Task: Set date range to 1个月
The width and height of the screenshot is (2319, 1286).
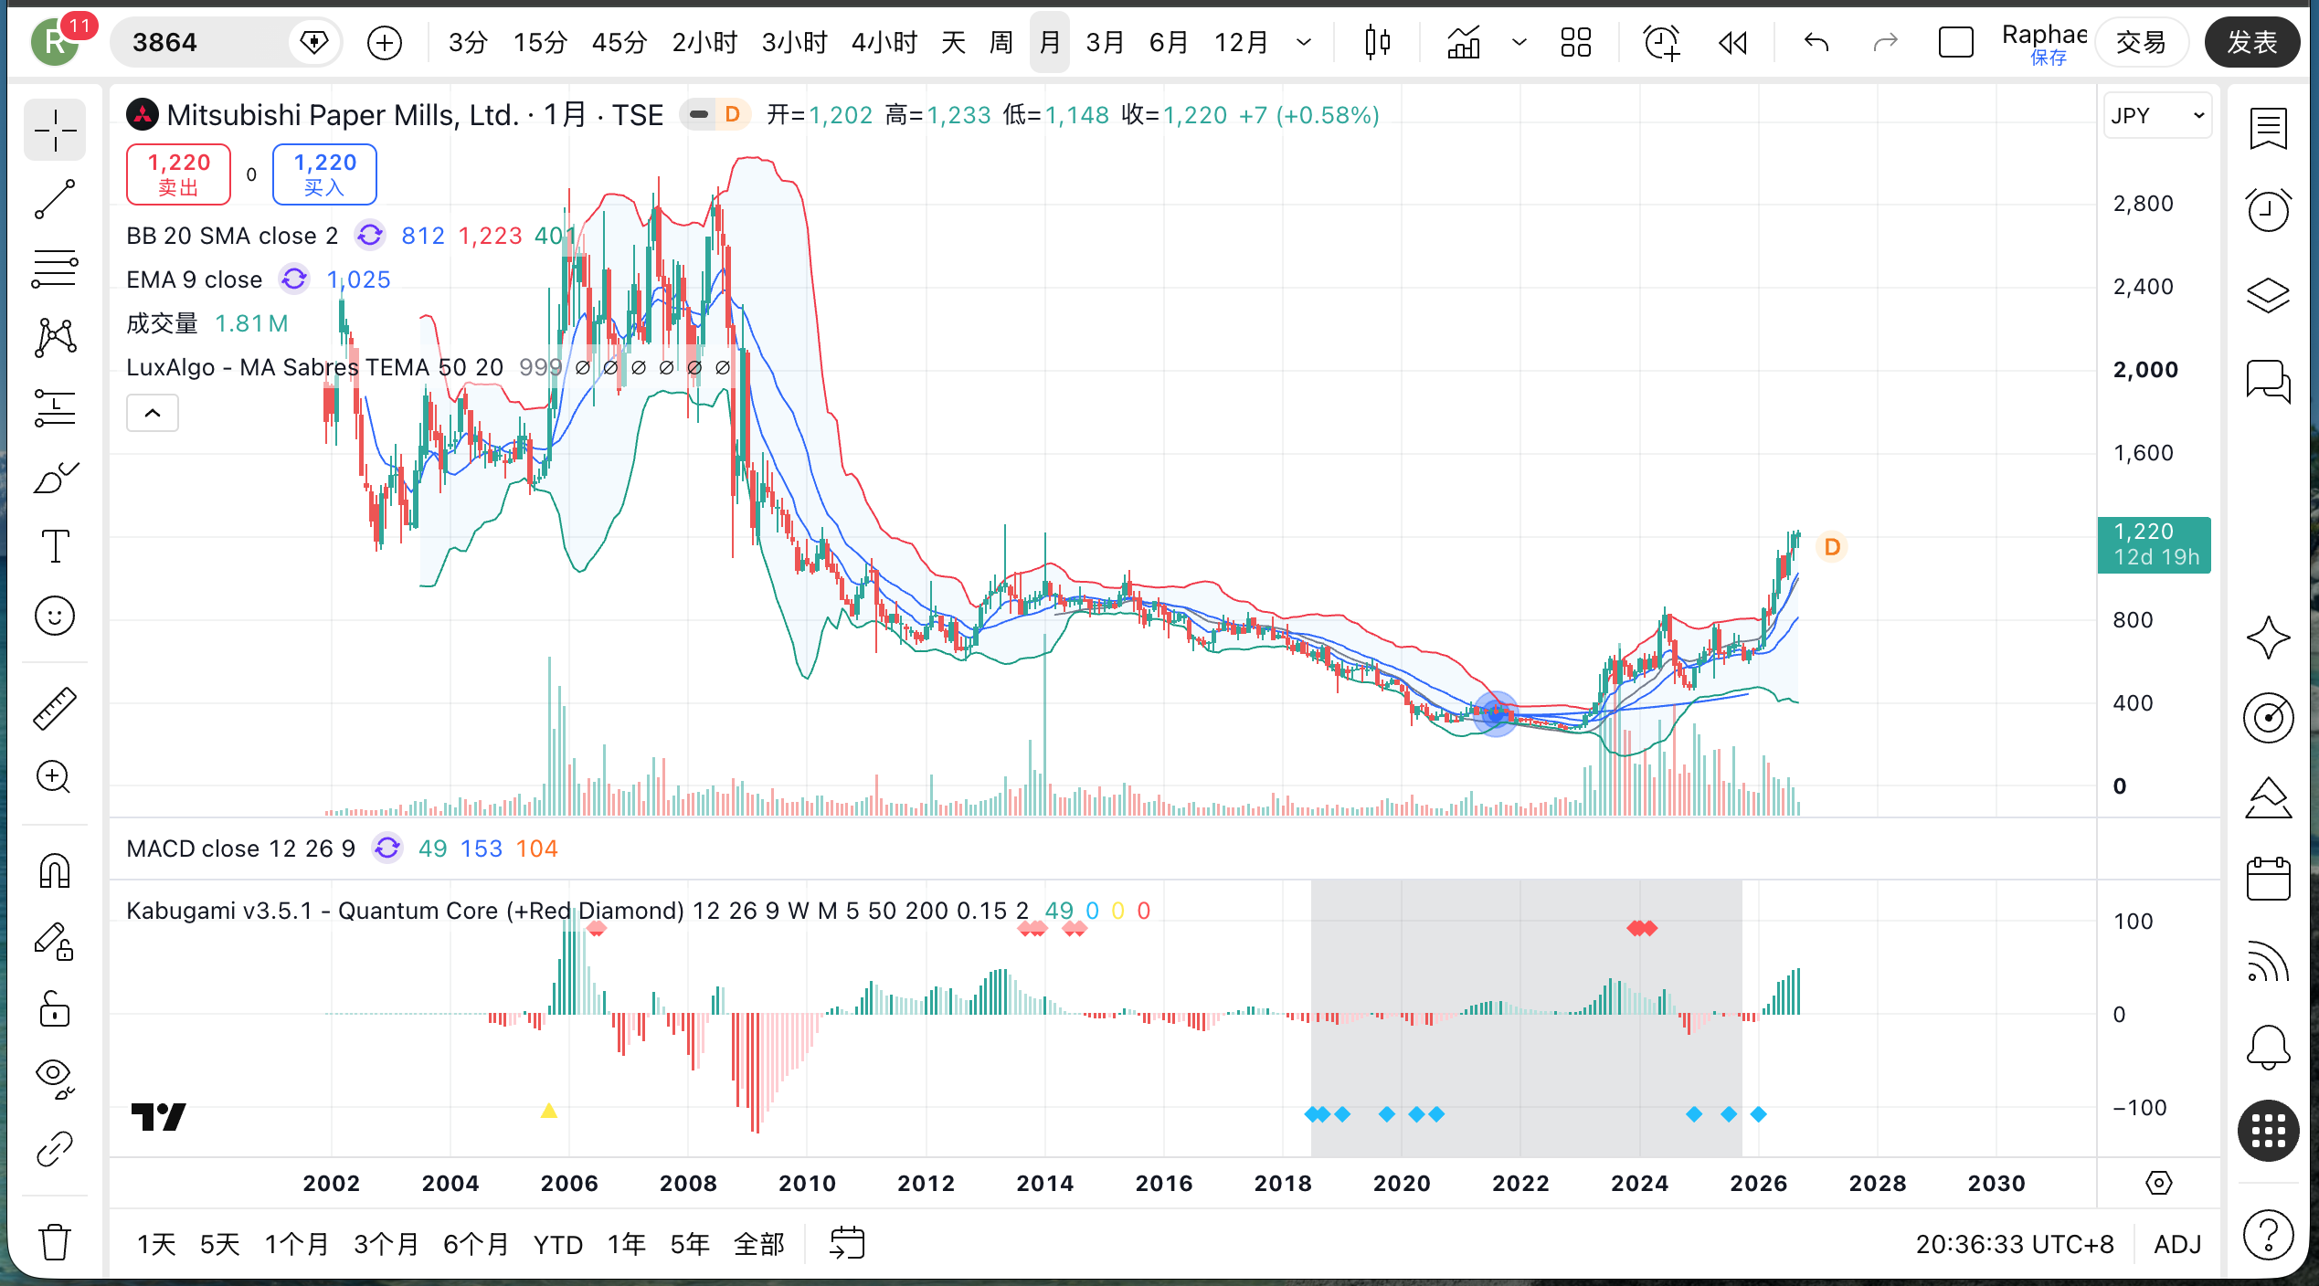Action: click(x=296, y=1244)
